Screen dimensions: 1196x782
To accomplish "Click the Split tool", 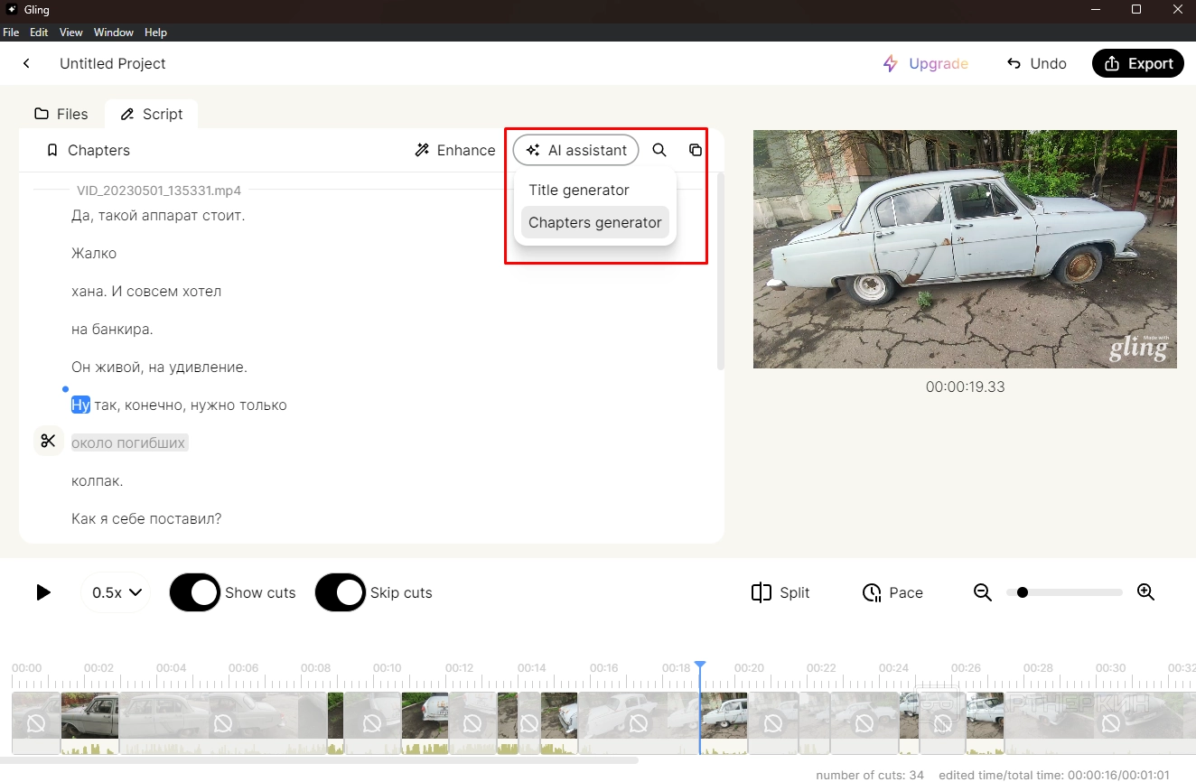I will coord(780,592).
